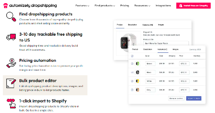Image resolution: width=215 pixels, height=113 pixels.
Task: Select the yellow White variant swatch
Action: [138, 81]
